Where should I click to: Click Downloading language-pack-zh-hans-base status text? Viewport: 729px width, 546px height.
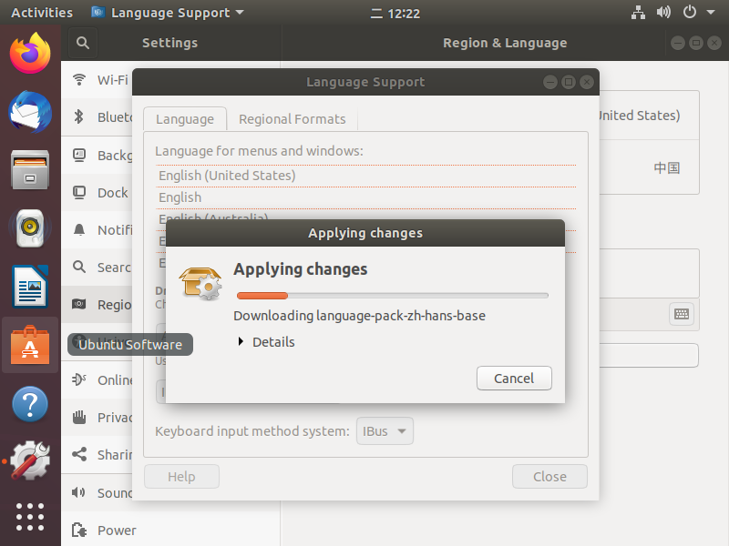click(x=359, y=316)
